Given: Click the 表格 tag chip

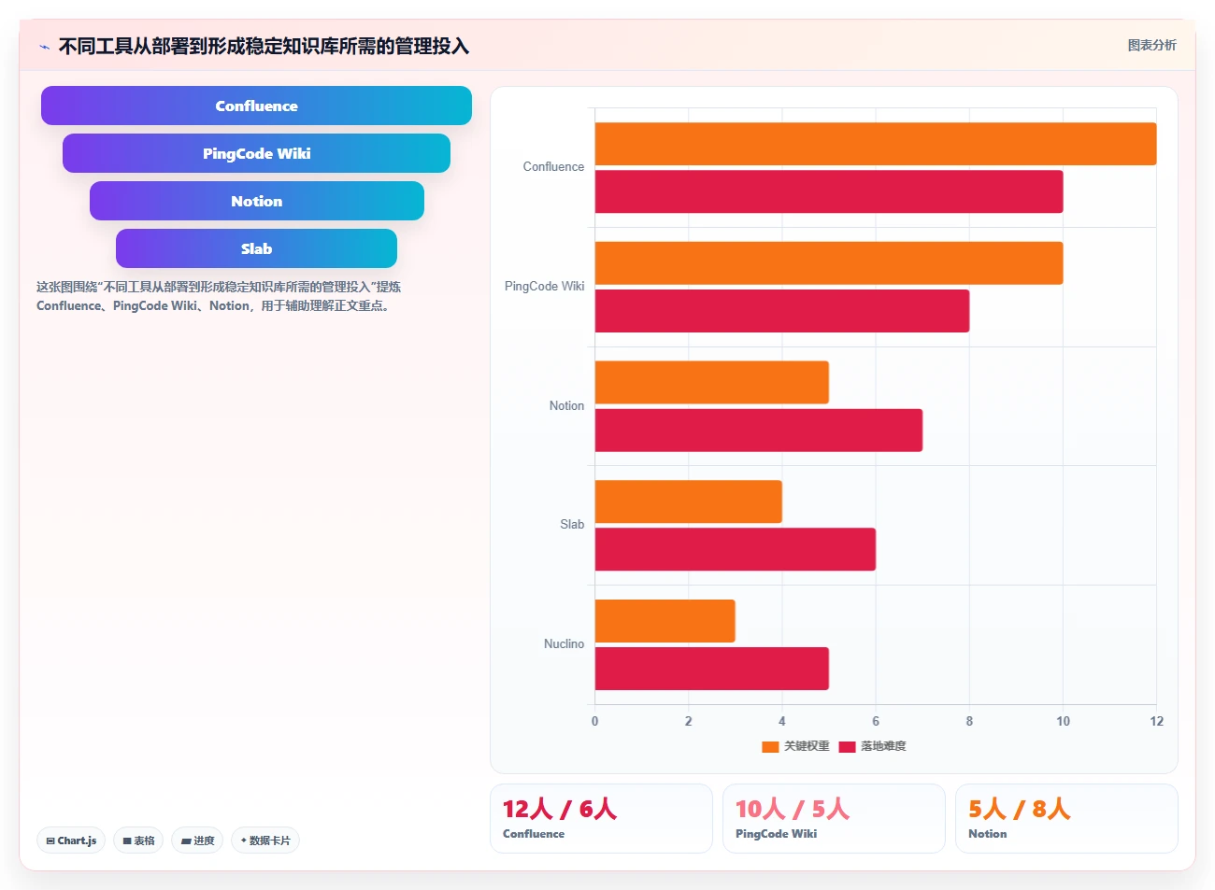Looking at the screenshot, I should tap(138, 841).
